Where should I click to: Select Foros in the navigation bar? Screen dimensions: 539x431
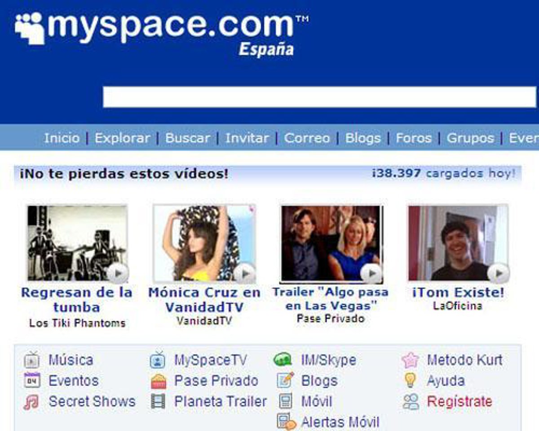[x=413, y=138]
